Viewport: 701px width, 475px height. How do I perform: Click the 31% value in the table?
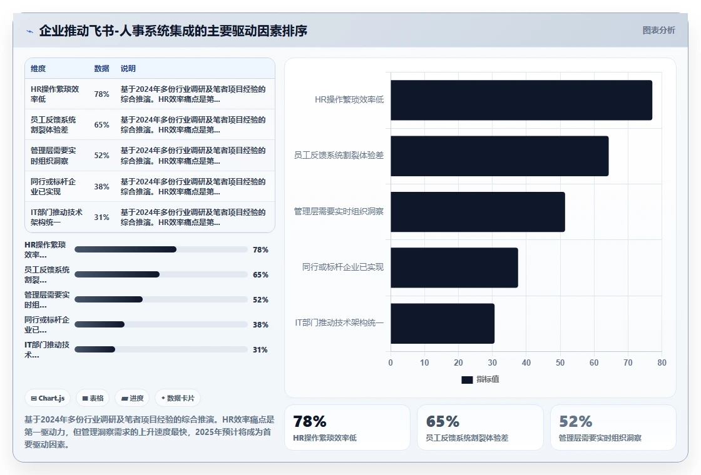pos(101,217)
